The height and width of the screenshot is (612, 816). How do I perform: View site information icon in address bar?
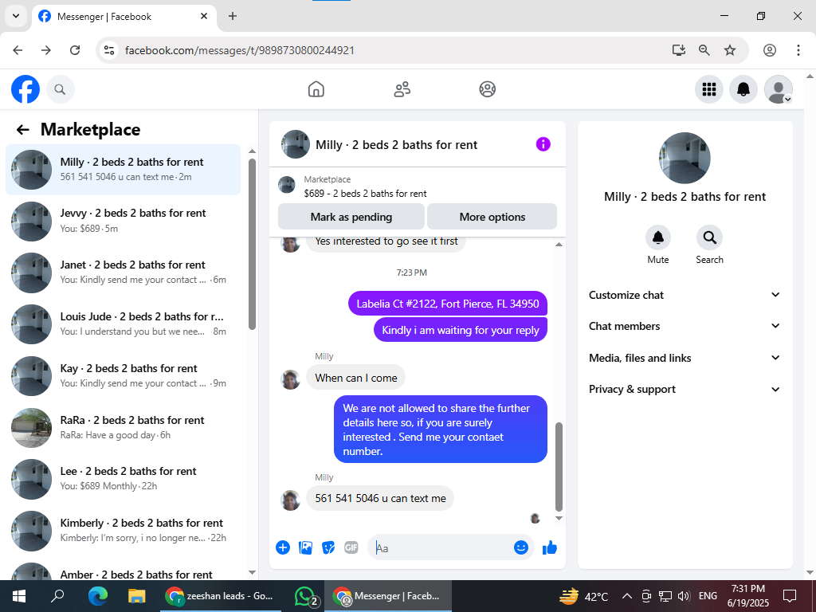coord(108,50)
